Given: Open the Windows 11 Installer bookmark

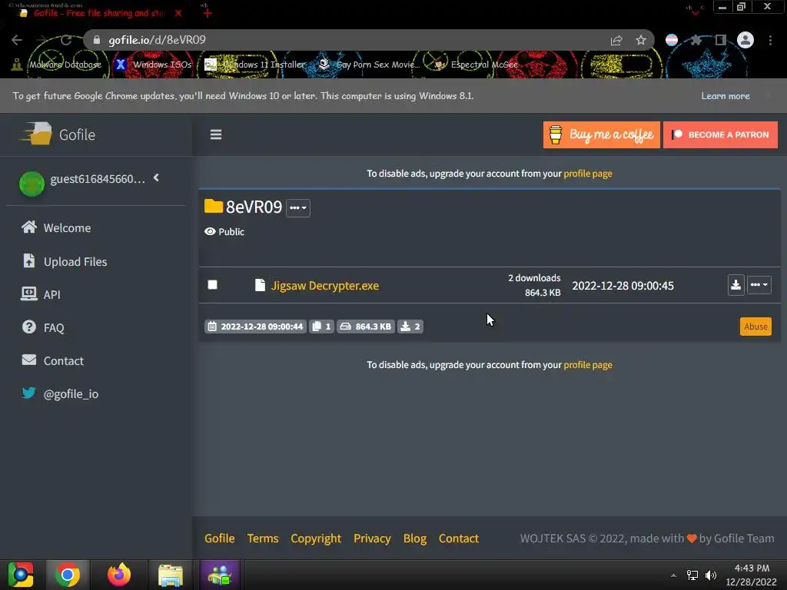Looking at the screenshot, I should (255, 65).
